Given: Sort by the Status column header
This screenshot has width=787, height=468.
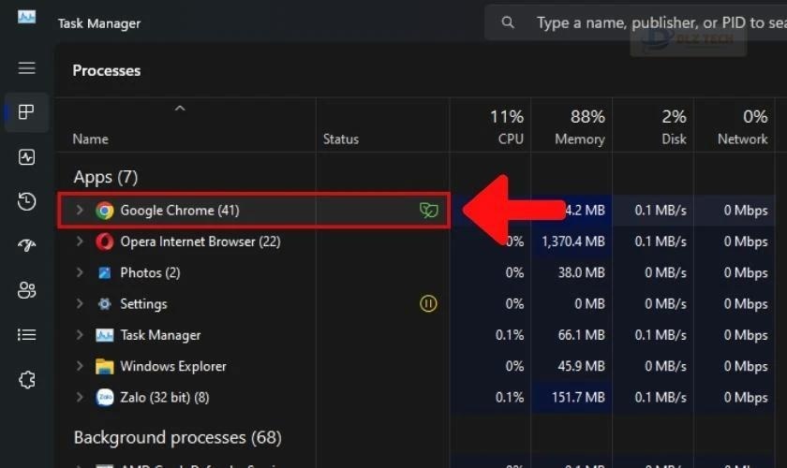Looking at the screenshot, I should point(341,139).
